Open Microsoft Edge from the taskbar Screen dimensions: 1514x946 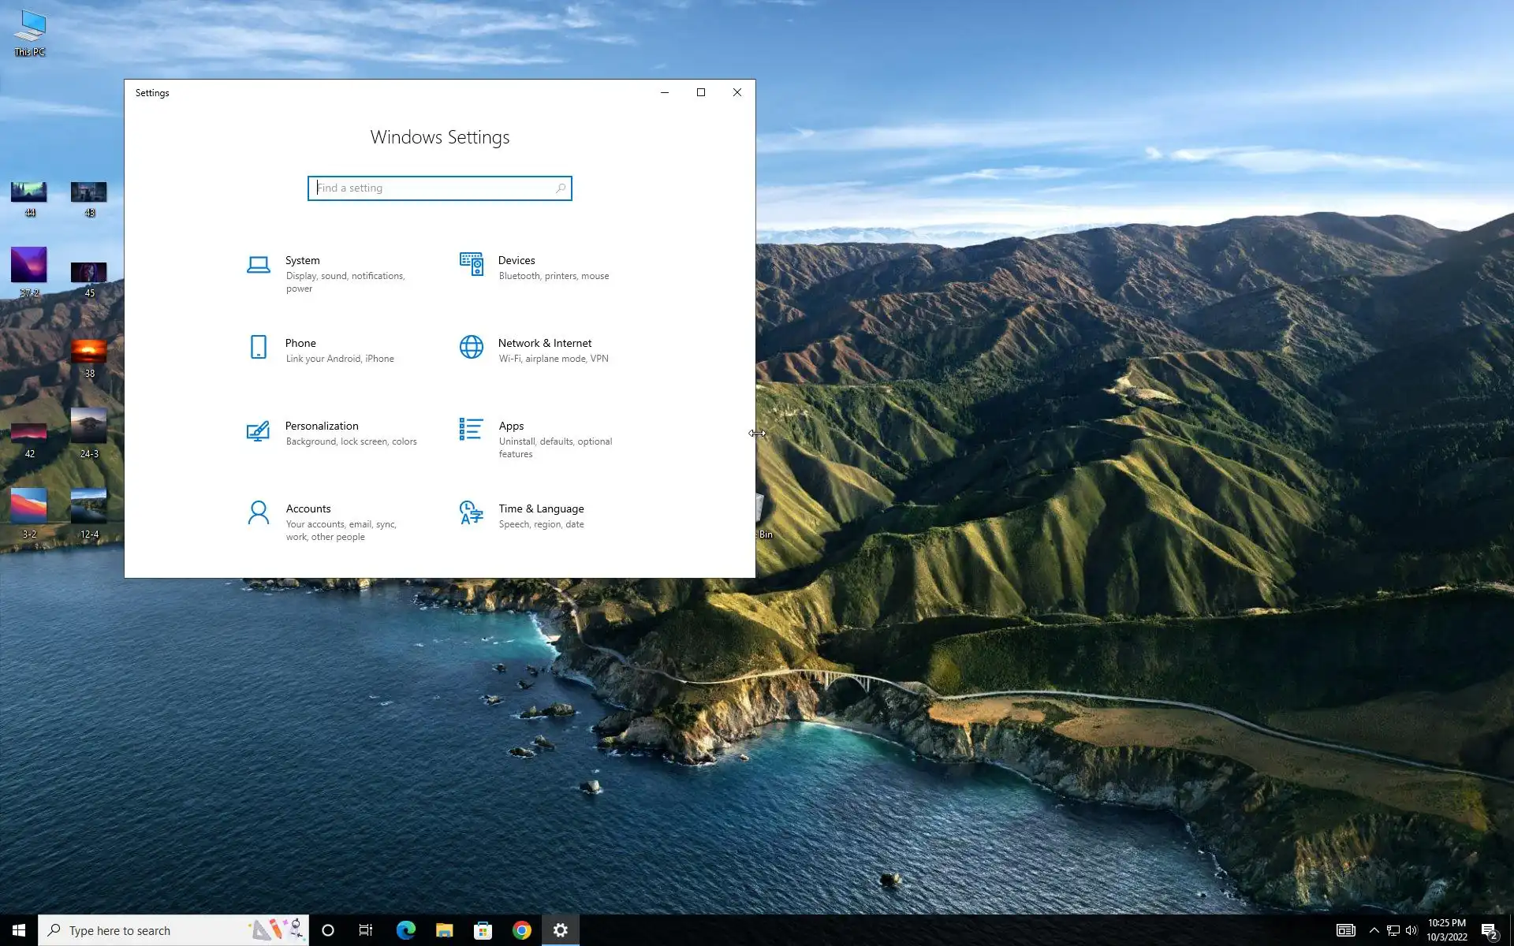click(x=405, y=930)
